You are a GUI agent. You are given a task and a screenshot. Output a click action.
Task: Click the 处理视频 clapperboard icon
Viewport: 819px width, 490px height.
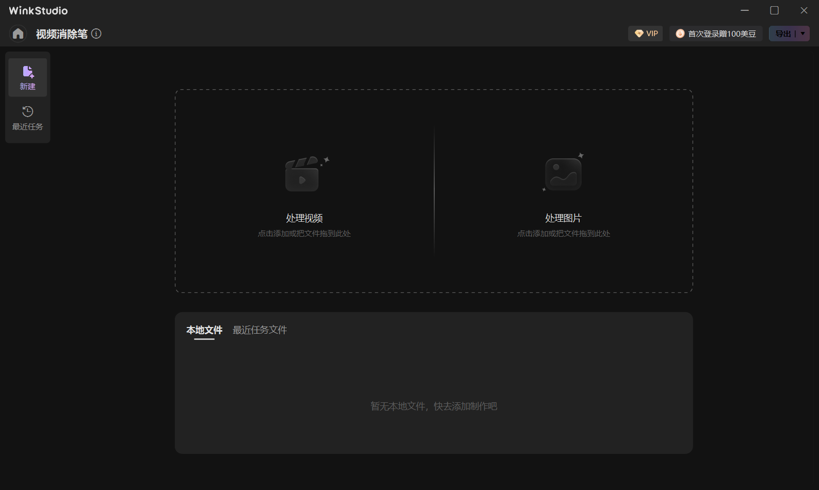306,174
